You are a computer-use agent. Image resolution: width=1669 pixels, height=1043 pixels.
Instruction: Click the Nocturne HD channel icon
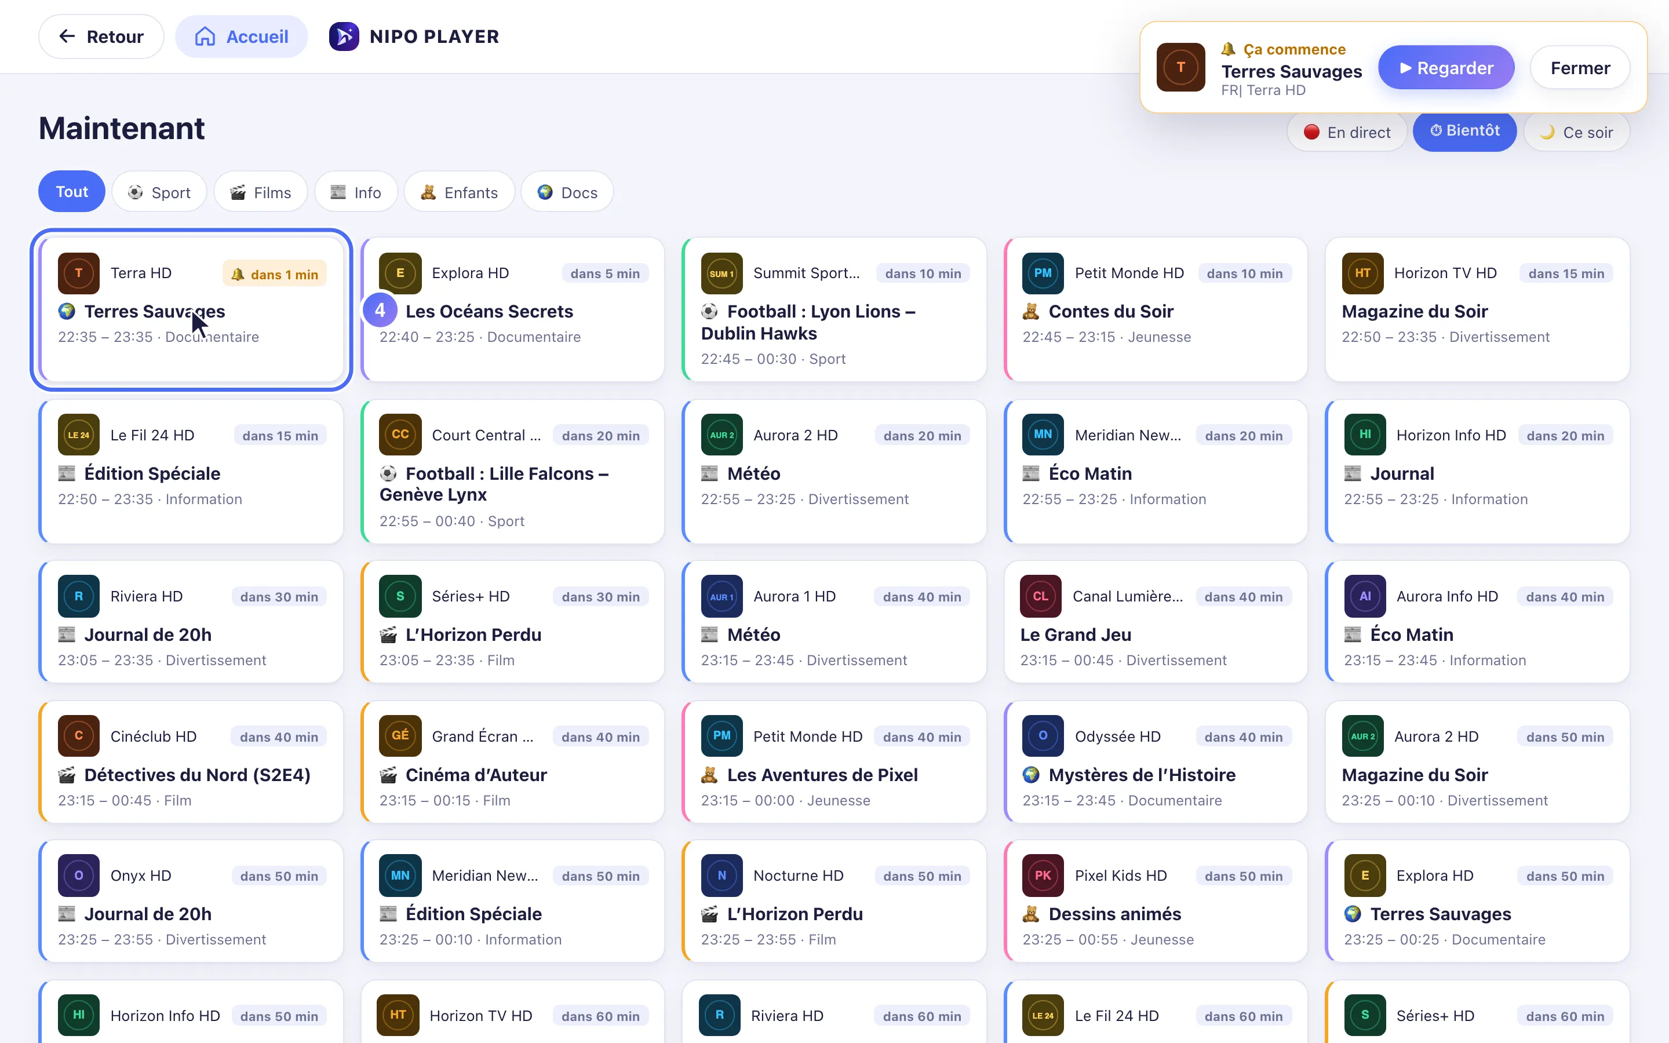[x=721, y=876]
